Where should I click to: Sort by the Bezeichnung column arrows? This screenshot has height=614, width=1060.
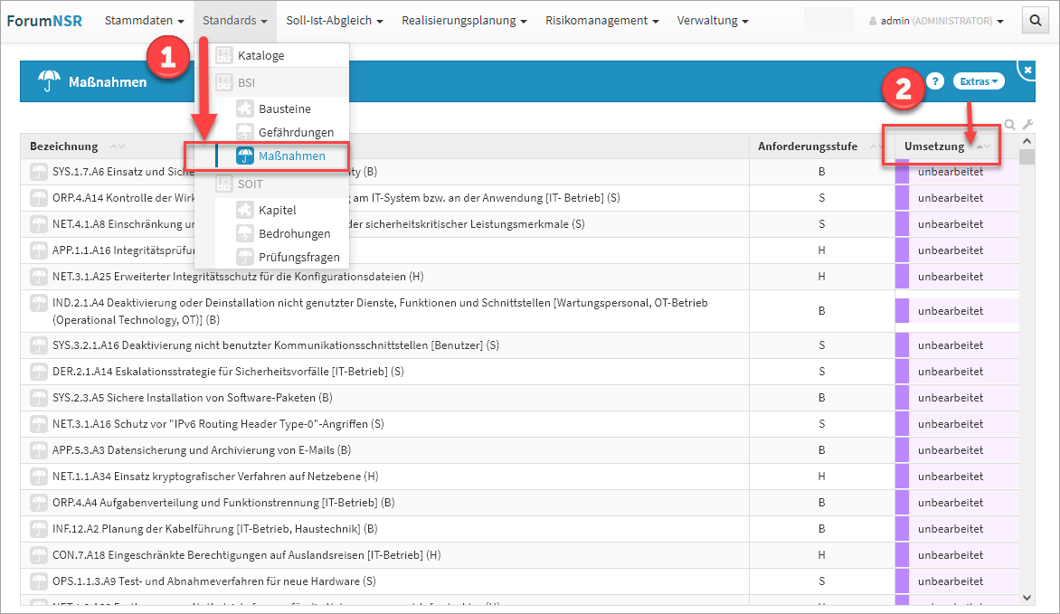(117, 146)
